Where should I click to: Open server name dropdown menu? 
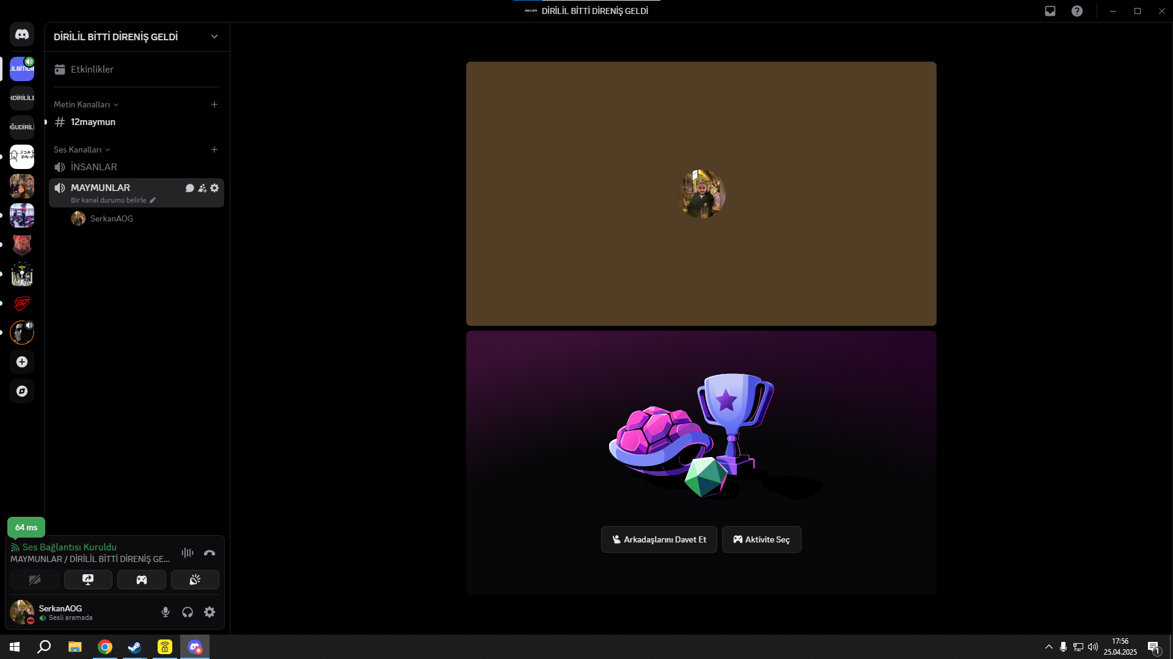(214, 37)
